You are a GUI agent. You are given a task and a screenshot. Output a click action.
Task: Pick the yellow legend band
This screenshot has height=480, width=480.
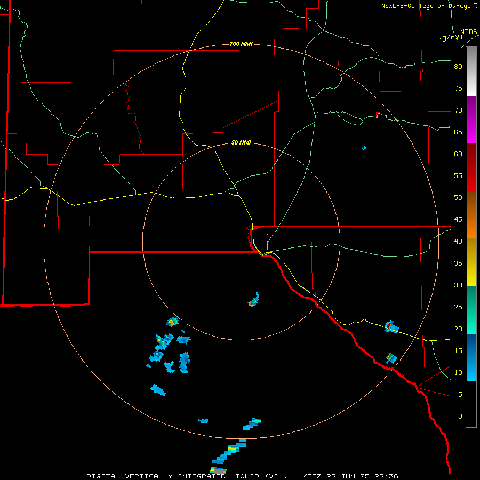tap(471, 262)
